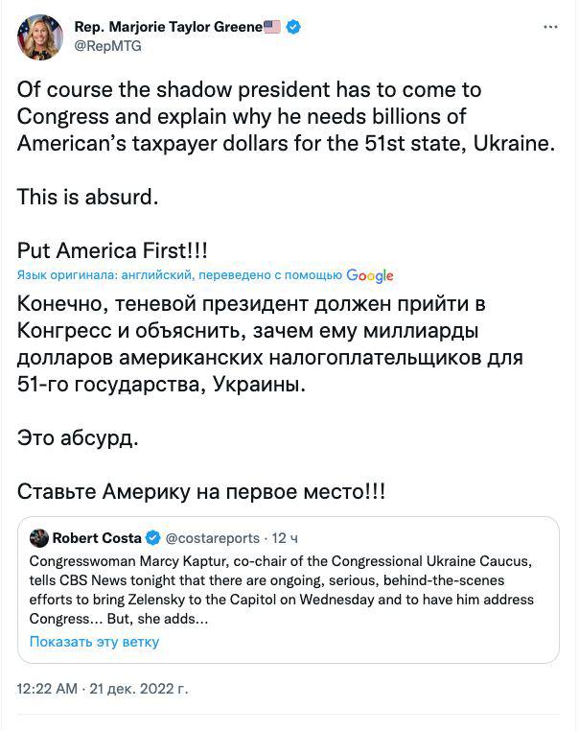This screenshot has width=579, height=731.
Task: Click the verified badge next to Robert Costa
Action: 151,537
